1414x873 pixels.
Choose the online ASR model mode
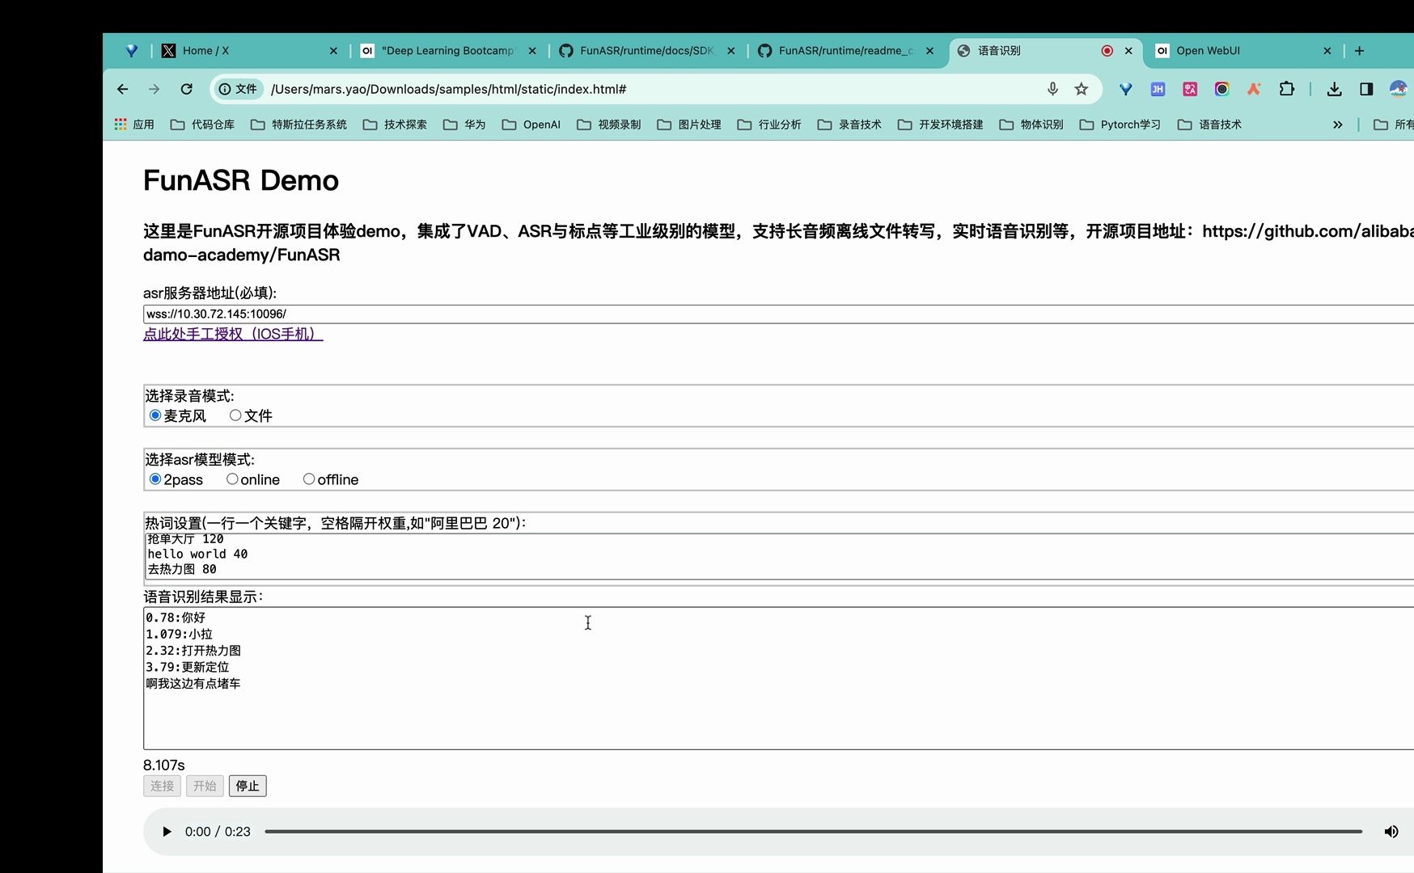[x=232, y=479]
